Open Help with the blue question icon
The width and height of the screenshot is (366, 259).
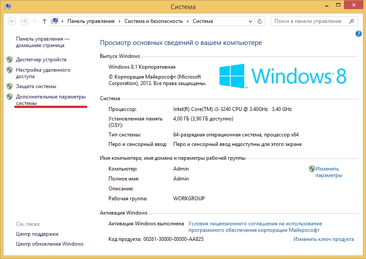[358, 34]
